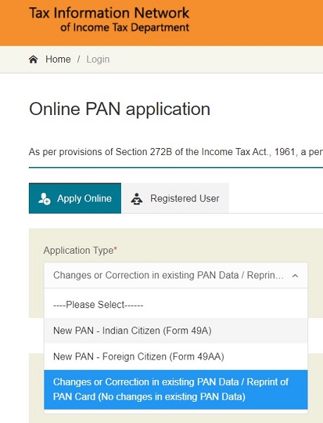Click the Login breadcrumb text
323x423 pixels.
click(98, 59)
